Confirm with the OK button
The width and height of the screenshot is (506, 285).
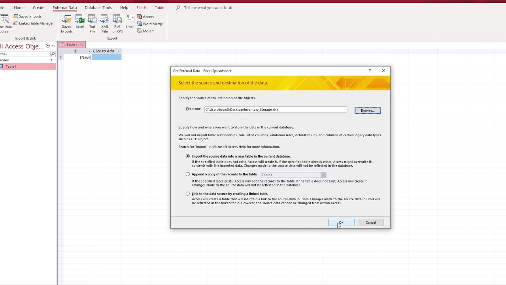click(x=341, y=222)
